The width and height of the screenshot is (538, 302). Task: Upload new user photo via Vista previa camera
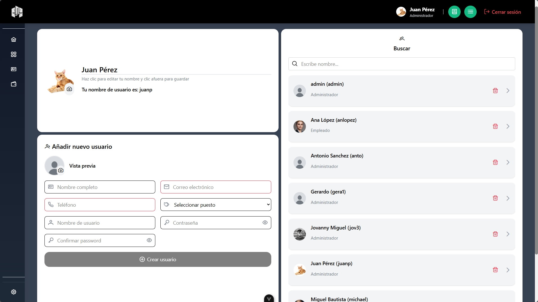coord(60,170)
